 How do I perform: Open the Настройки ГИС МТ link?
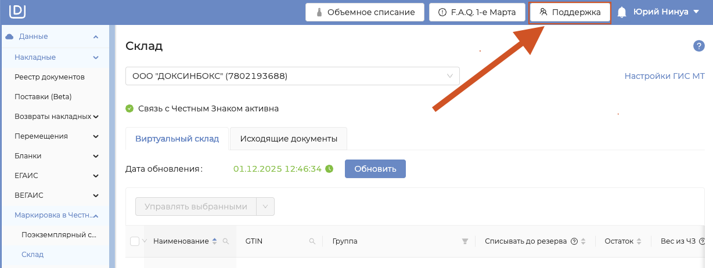coord(664,76)
